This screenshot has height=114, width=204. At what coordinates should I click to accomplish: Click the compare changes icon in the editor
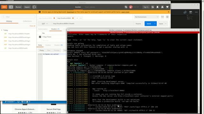pyautogui.click(x=185, y=12)
